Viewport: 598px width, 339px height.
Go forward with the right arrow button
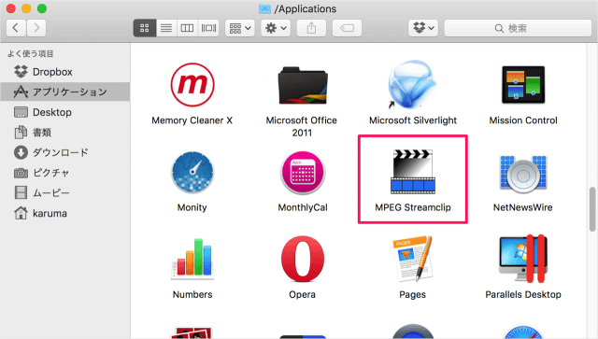36,28
